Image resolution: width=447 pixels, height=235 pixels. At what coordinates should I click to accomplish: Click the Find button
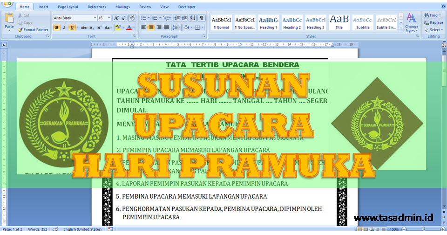click(433, 15)
